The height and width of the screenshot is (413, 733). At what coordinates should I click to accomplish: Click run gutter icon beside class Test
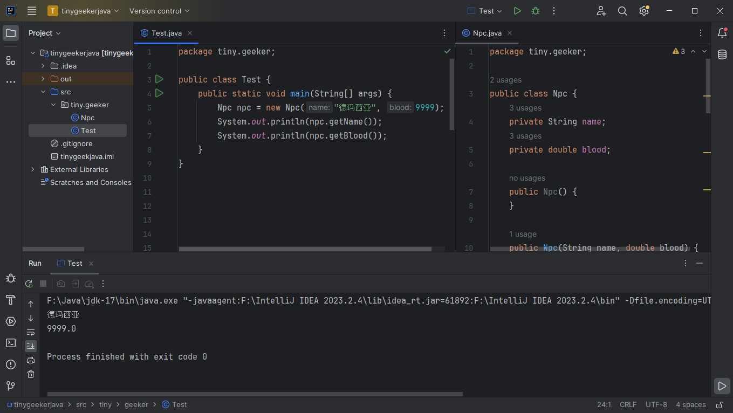[159, 79]
